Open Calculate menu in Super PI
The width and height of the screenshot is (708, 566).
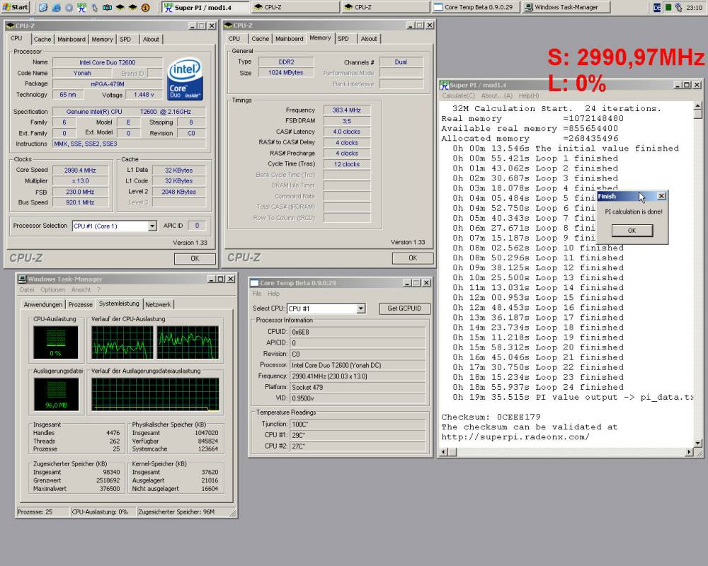point(458,96)
